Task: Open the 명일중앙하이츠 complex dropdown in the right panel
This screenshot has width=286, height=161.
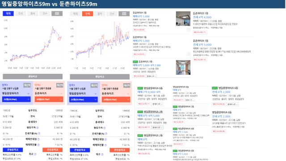Action: point(84,93)
